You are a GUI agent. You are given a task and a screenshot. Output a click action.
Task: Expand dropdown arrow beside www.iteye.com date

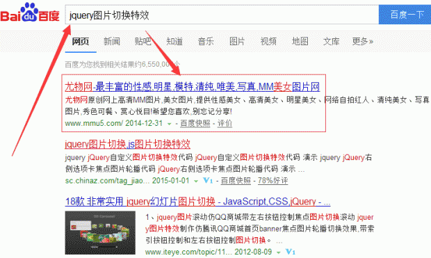point(279,252)
